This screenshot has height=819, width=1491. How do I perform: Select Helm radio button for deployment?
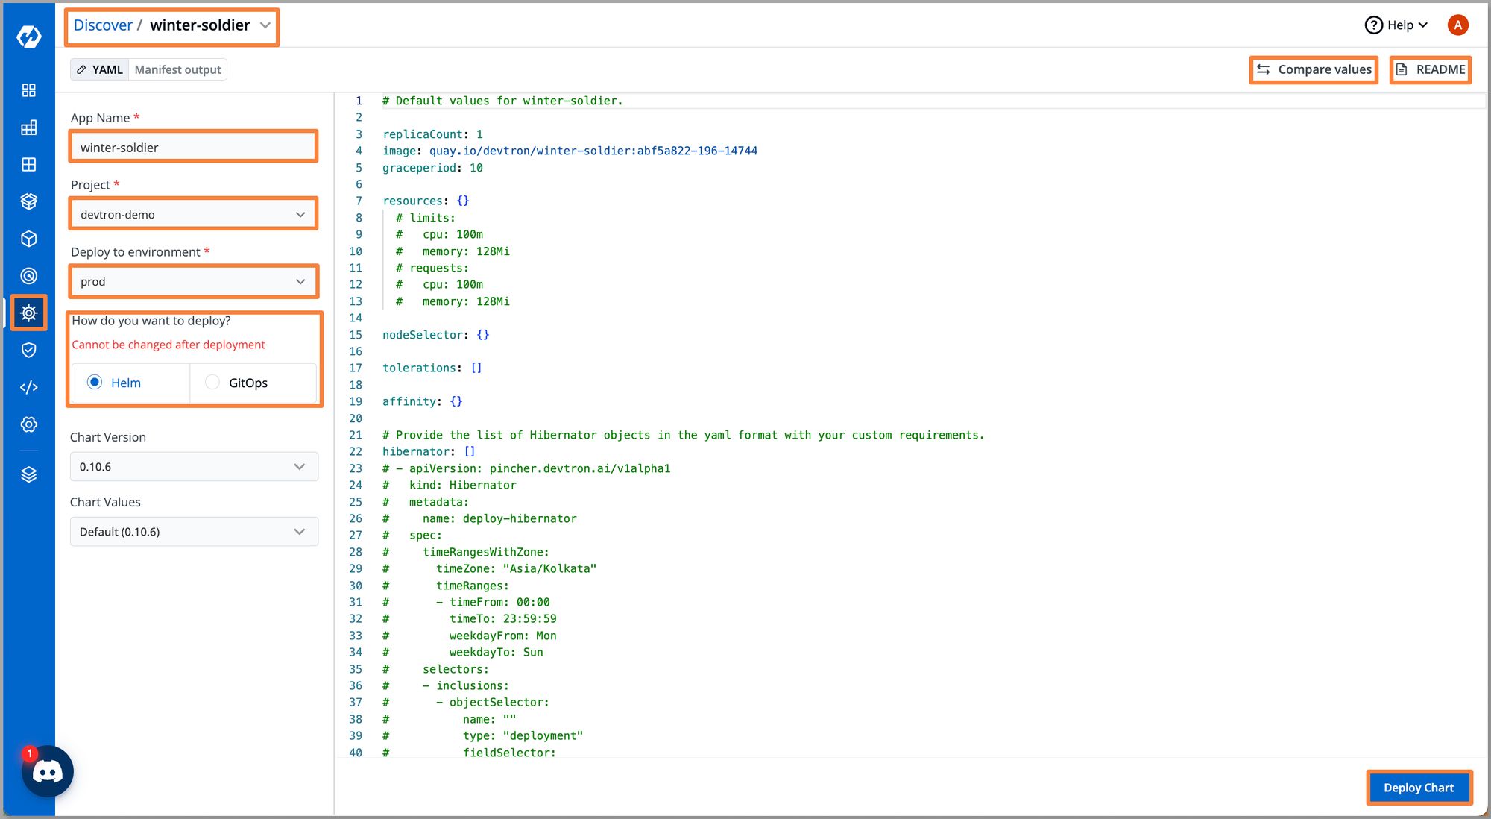point(95,382)
